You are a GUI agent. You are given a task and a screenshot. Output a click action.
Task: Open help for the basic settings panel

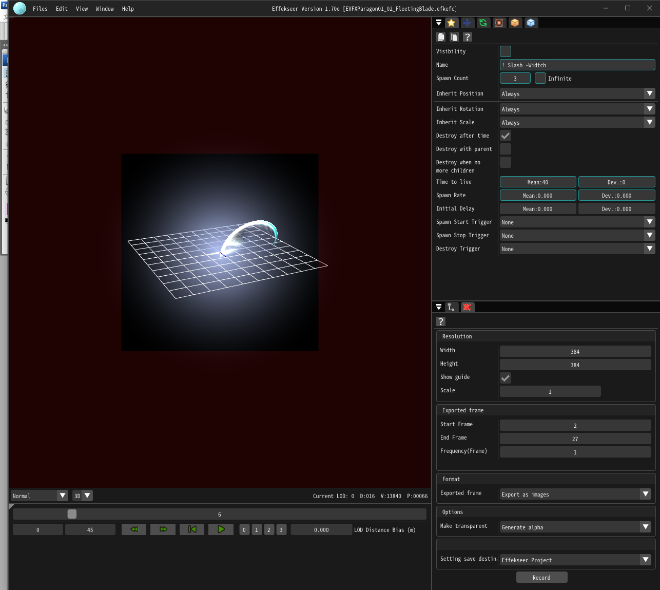pyautogui.click(x=468, y=37)
